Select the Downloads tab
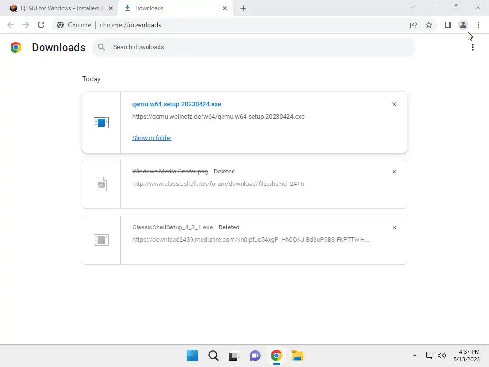This screenshot has width=489, height=367. point(175,8)
